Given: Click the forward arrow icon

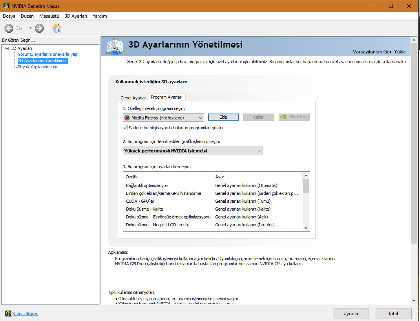Looking at the screenshot, I should [x=39, y=28].
